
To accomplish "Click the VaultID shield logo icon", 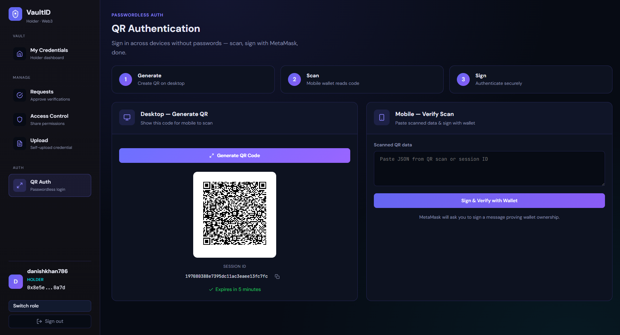I will pyautogui.click(x=15, y=14).
